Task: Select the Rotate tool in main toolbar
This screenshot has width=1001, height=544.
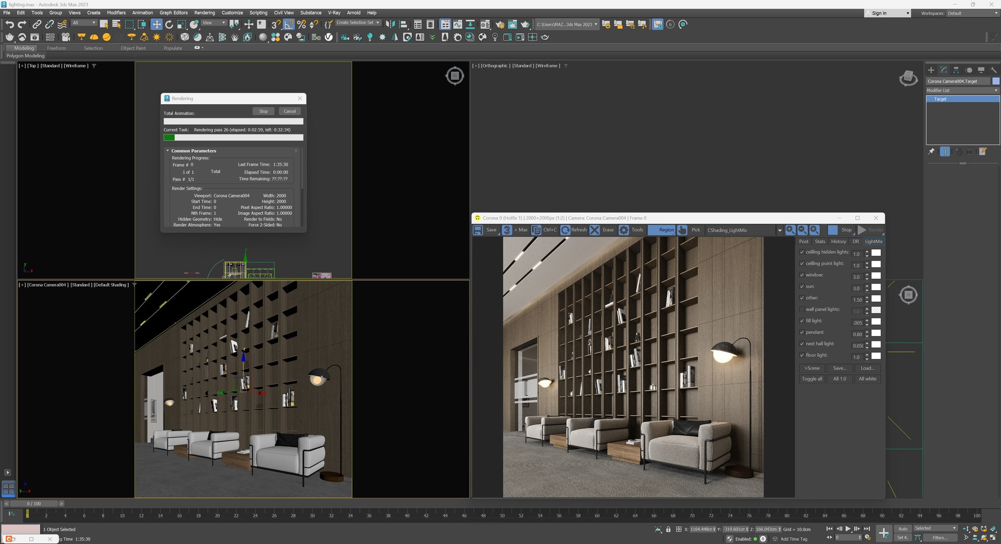Action: pos(169,24)
